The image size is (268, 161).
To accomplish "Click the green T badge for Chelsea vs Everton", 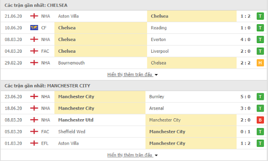I will 260,39.
